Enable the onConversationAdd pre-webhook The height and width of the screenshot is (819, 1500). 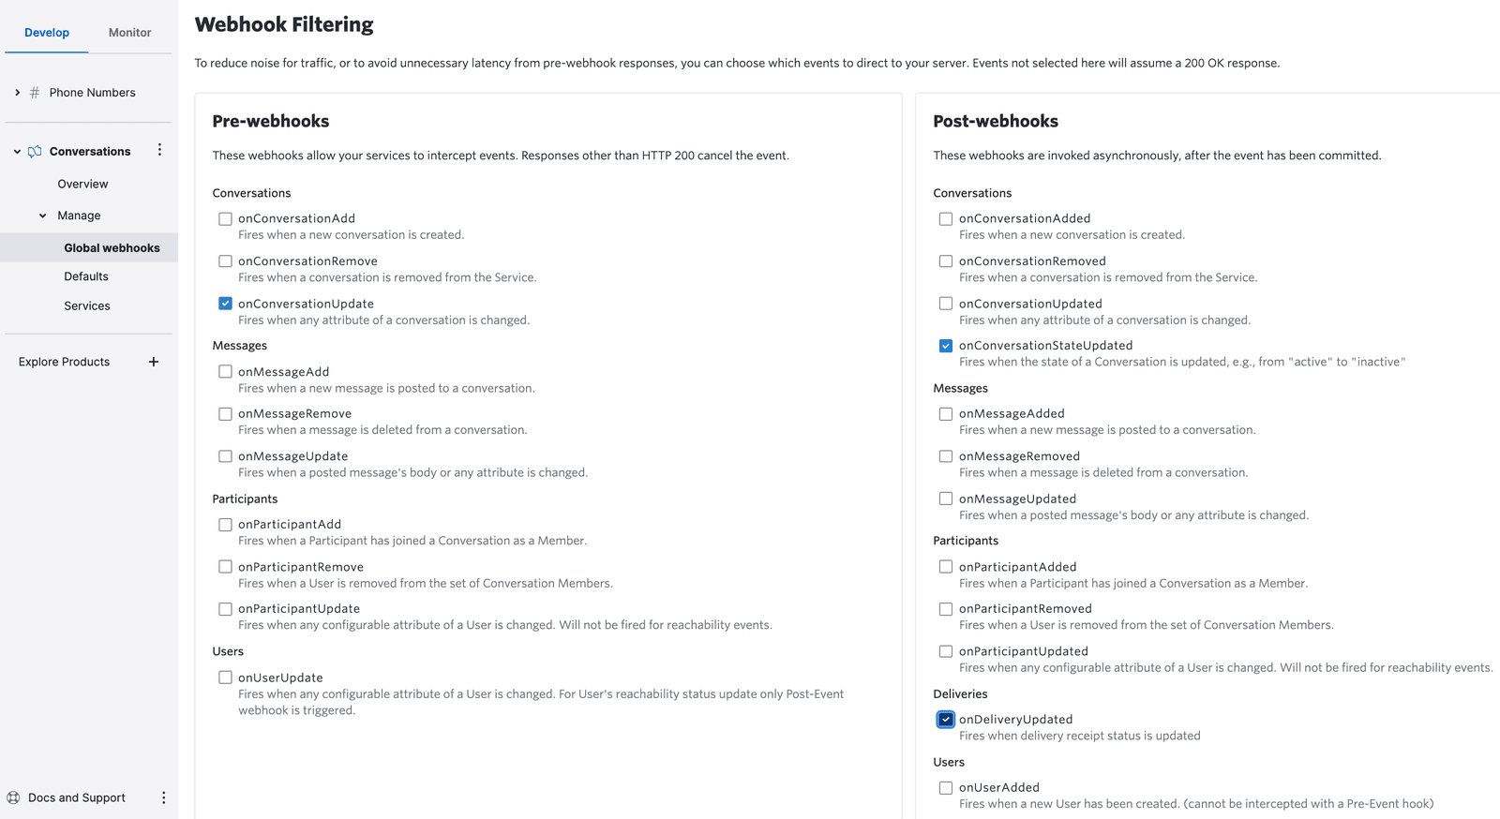point(225,218)
